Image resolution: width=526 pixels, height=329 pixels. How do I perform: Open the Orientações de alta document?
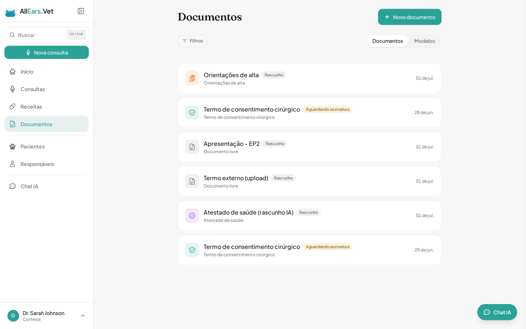pos(309,78)
